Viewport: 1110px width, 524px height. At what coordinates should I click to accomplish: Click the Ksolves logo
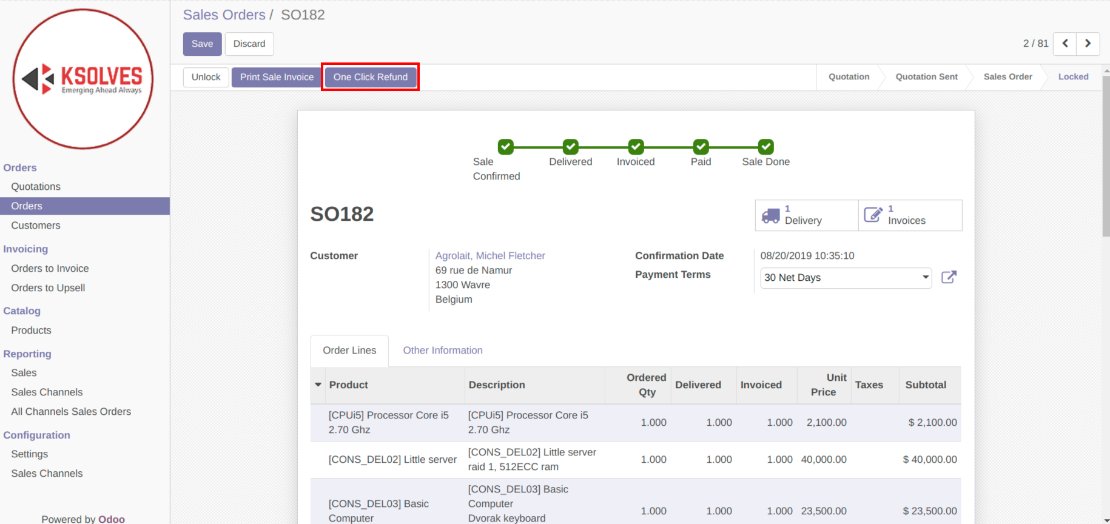[x=83, y=79]
